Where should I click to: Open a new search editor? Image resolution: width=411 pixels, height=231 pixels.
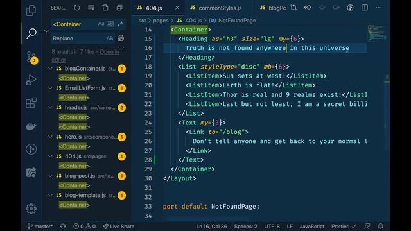105,8
